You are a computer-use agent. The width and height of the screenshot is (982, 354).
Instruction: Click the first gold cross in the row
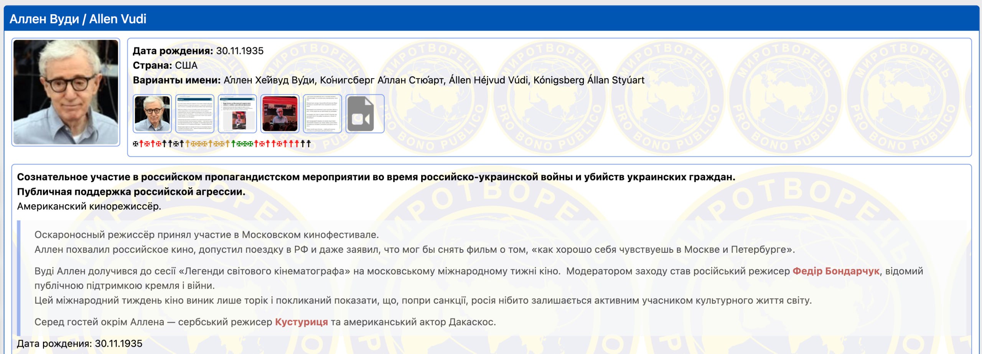coord(188,144)
